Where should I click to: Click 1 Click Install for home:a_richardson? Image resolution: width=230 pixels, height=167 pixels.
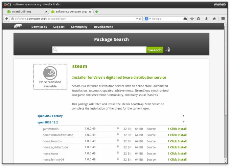177,147
